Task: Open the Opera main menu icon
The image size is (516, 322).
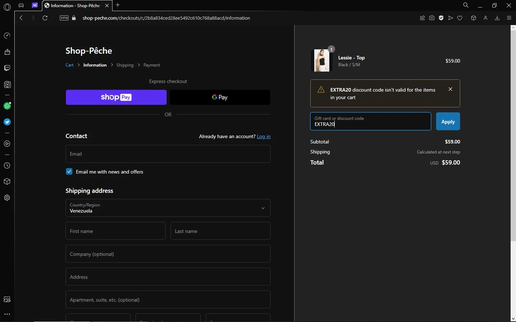Action: (7, 7)
